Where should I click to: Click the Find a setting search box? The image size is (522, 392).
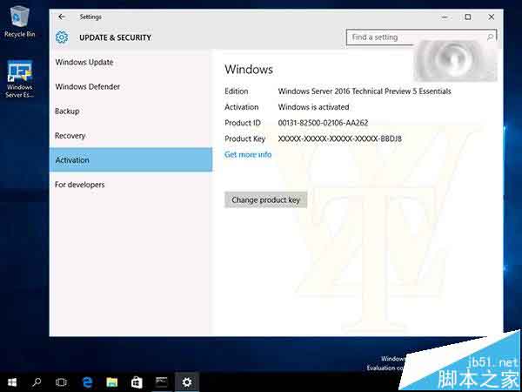421,37
